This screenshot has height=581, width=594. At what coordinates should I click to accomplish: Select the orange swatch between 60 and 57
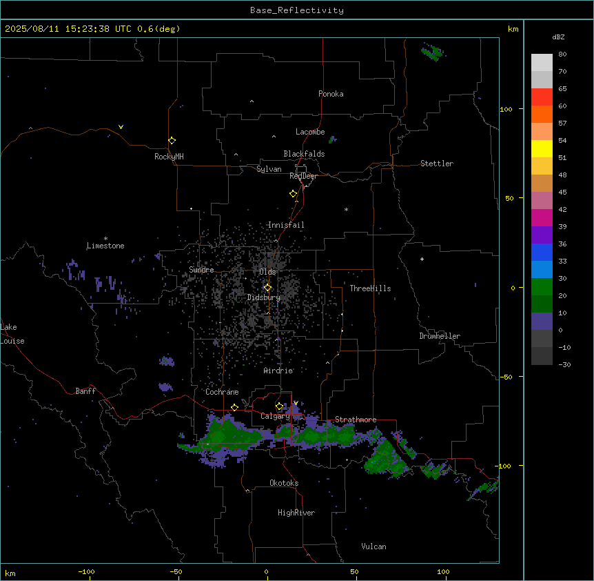click(x=542, y=114)
